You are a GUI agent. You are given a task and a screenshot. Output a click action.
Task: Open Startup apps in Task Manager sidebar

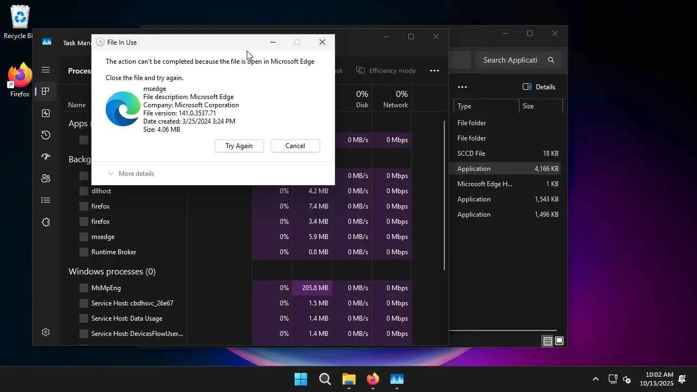pyautogui.click(x=46, y=157)
